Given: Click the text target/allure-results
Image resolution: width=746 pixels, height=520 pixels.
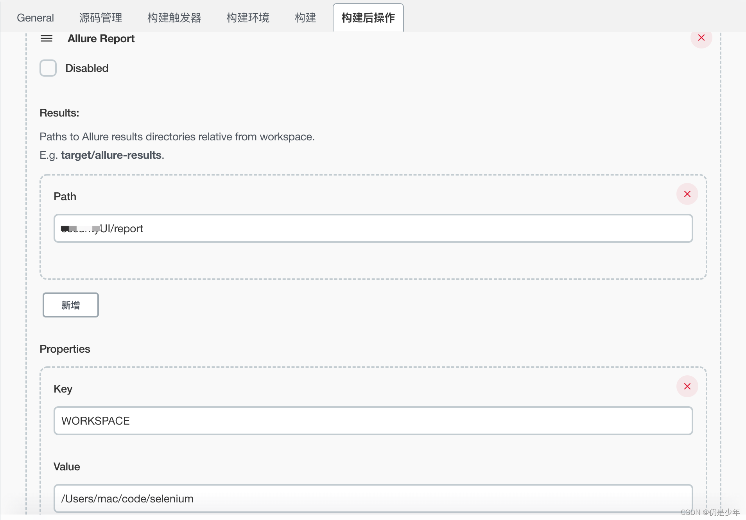Looking at the screenshot, I should tap(111, 155).
